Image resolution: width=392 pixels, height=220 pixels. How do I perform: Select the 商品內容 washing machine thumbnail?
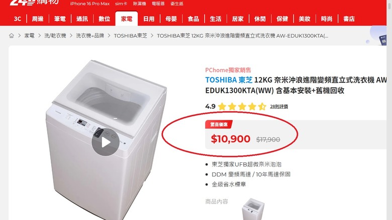(253, 209)
